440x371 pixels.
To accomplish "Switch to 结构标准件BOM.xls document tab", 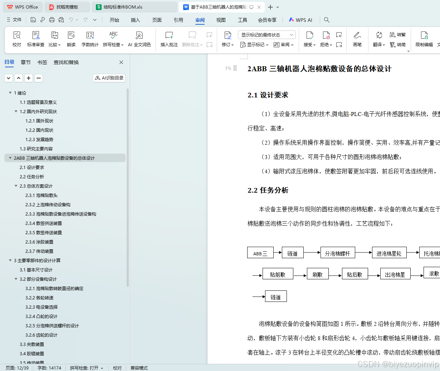I will tap(134, 7).
